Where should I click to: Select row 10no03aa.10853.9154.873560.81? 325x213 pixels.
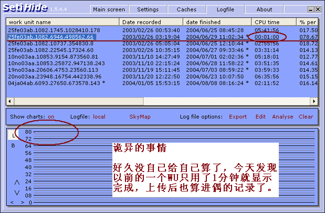[x=162, y=57]
